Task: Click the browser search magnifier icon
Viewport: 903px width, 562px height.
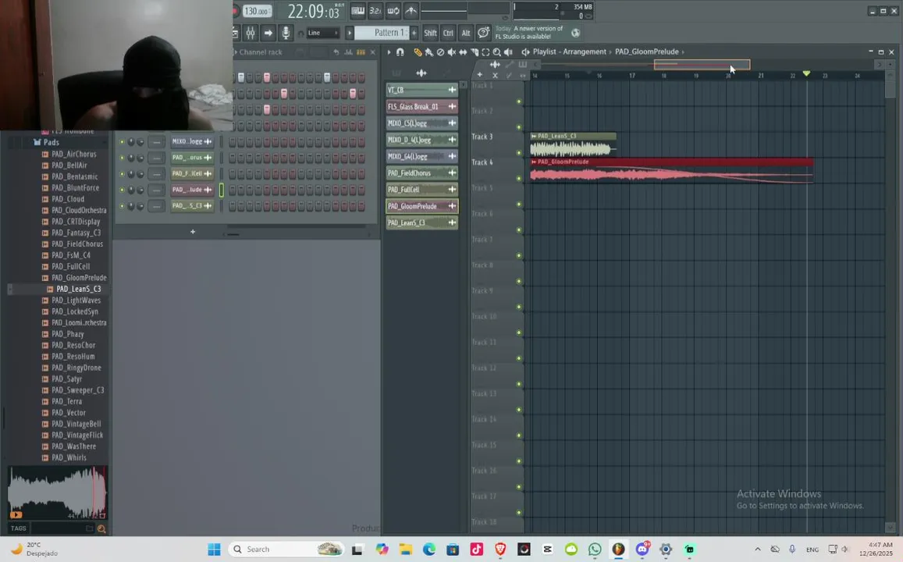Action: (101, 528)
